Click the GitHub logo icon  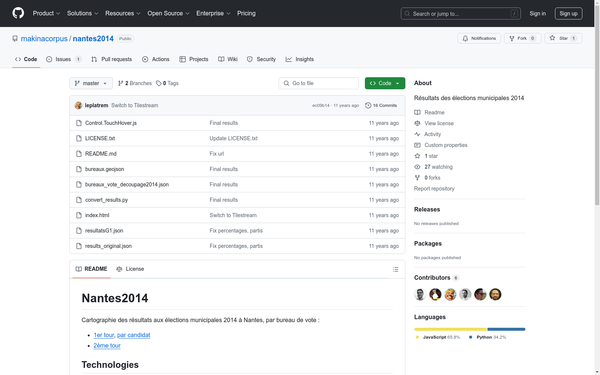tap(18, 13)
